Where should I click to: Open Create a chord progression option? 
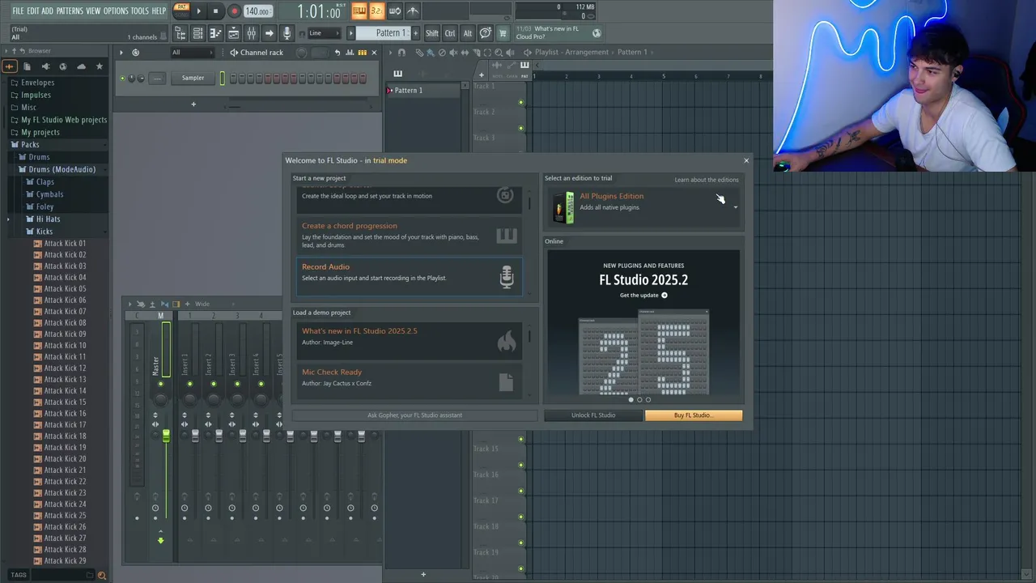pos(409,236)
